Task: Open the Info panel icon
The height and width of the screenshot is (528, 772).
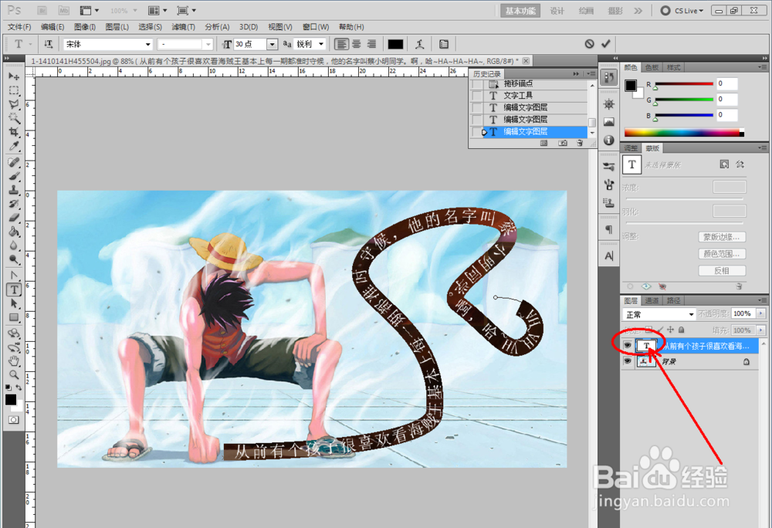Action: click(609, 140)
